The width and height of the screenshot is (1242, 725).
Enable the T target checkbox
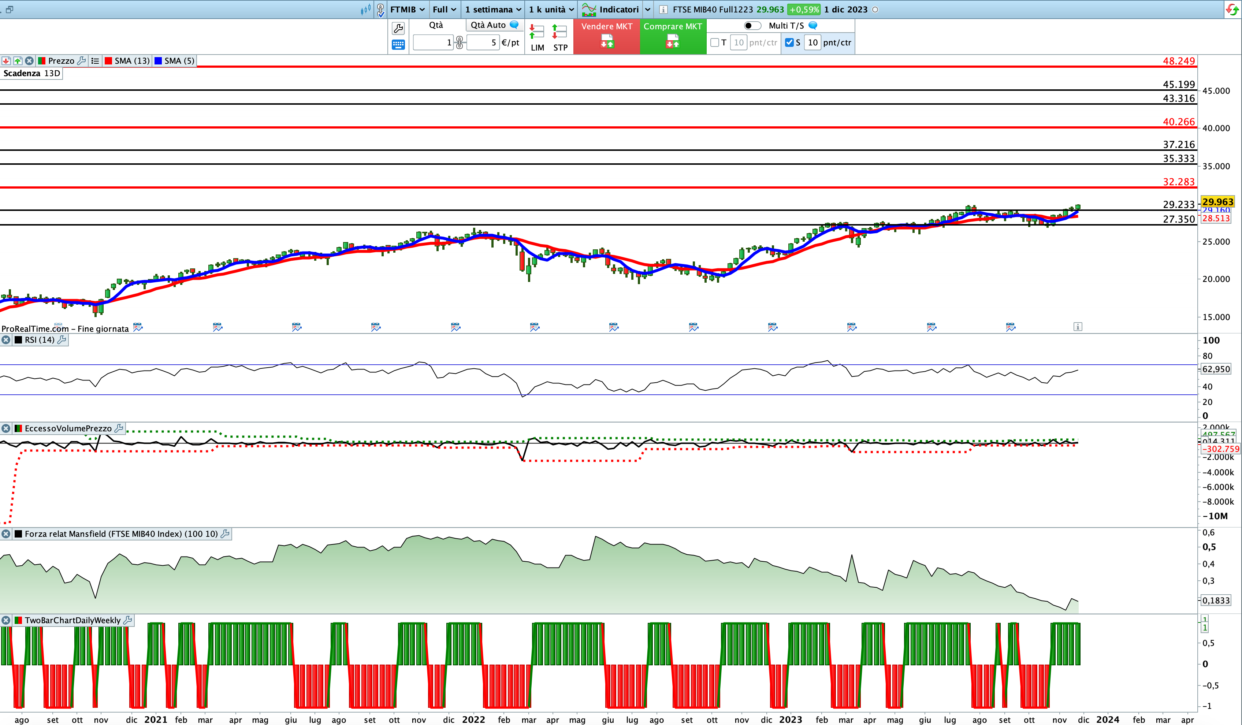point(715,42)
